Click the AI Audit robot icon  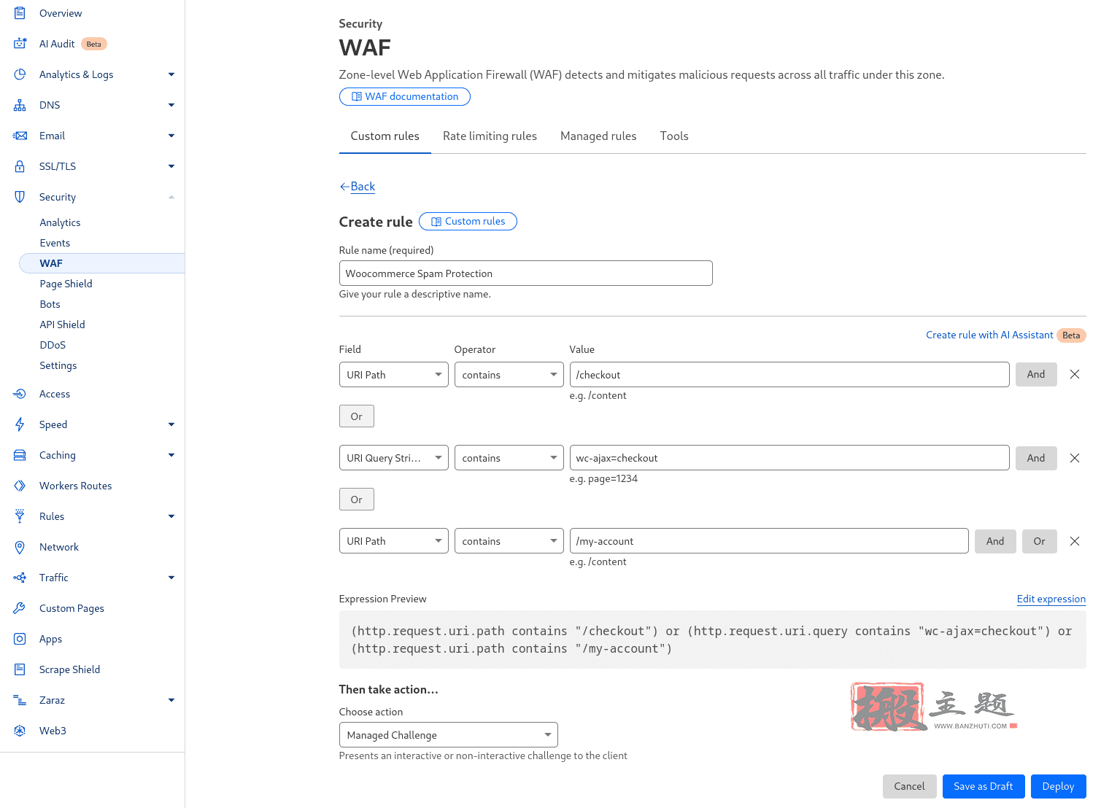point(20,44)
